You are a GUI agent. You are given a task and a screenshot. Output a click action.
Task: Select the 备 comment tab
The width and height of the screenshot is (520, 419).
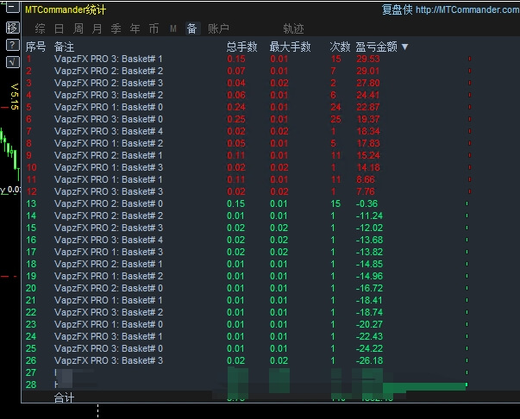191,28
